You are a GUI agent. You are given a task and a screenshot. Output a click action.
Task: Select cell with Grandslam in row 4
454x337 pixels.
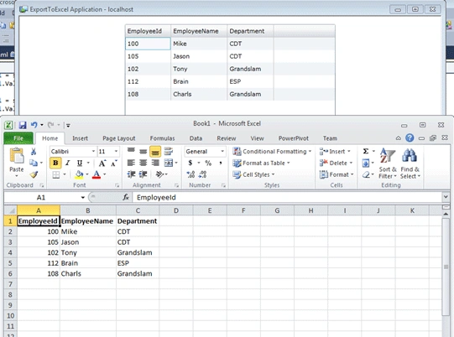point(138,252)
